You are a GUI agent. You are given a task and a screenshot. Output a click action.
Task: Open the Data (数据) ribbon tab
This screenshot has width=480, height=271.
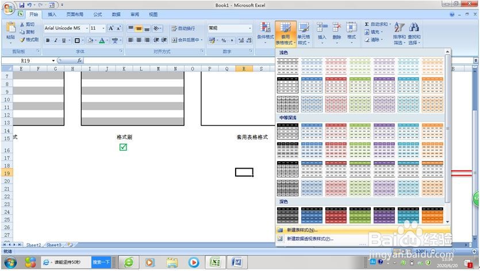click(116, 14)
